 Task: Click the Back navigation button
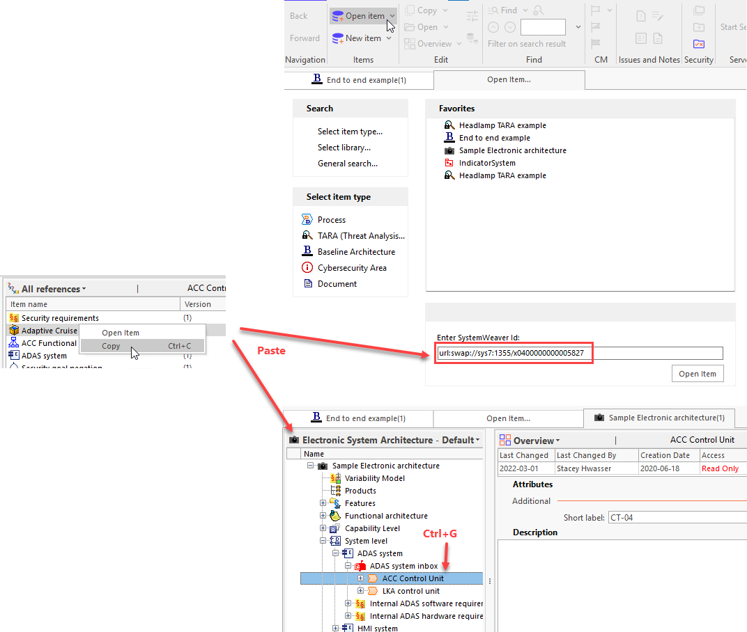click(x=299, y=16)
